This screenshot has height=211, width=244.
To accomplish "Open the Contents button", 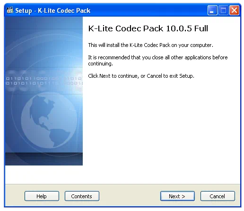I will 82,196.
